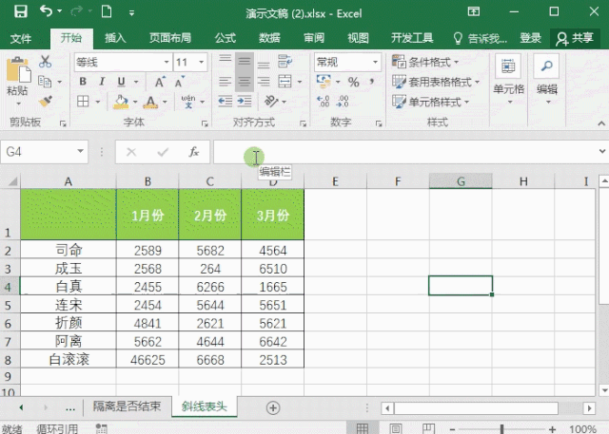Open the font name dropdown 等线
The width and height of the screenshot is (609, 434).
(167, 62)
